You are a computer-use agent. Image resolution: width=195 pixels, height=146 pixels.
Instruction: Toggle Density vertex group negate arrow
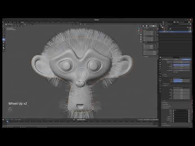pyautogui.click(x=189, y=110)
